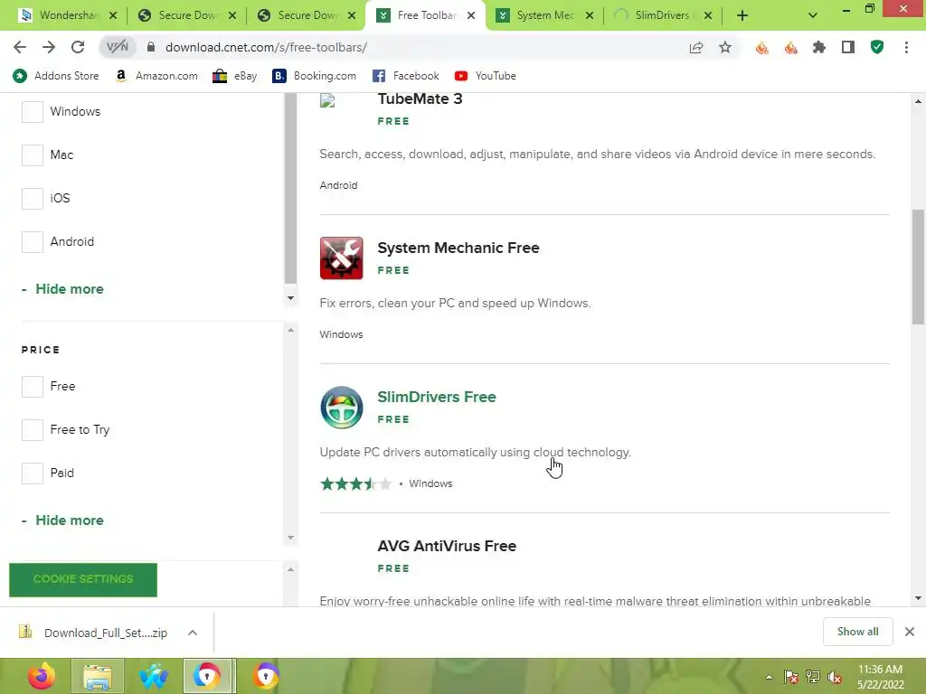Enable the Free price filter

[33, 387]
